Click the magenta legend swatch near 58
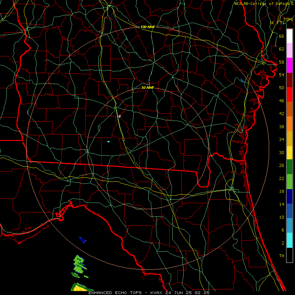Viewport: 295px width, 295px height. [289, 65]
